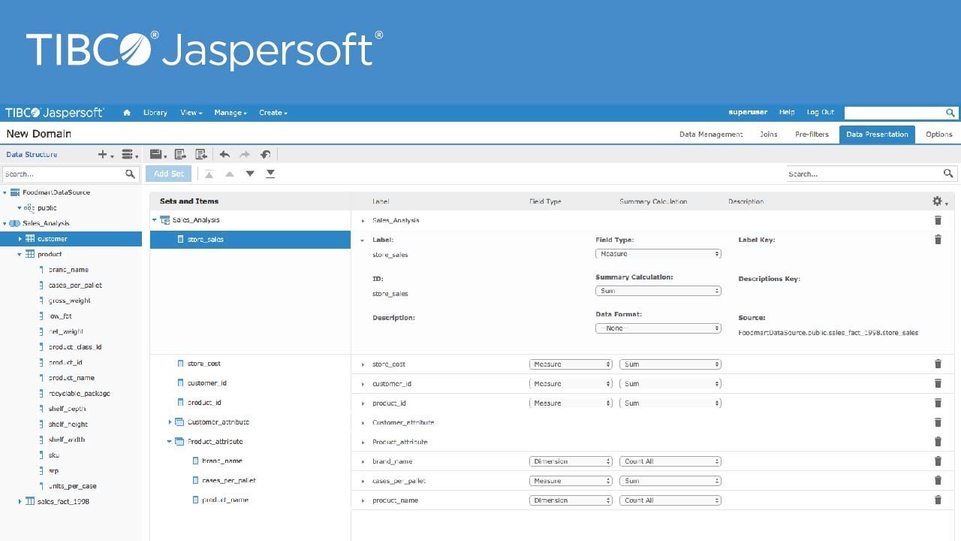The height and width of the screenshot is (541, 961).
Task: Click the Add Set button
Action: coord(168,174)
